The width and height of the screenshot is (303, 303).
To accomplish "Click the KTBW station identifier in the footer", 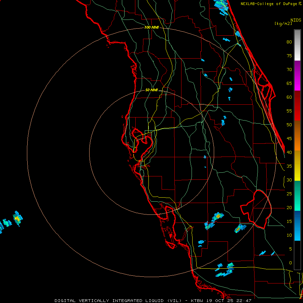I will point(198,301).
